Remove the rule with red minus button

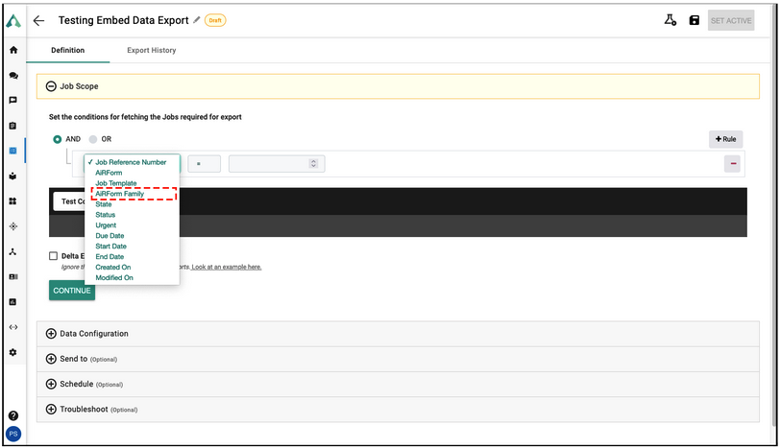pyautogui.click(x=732, y=163)
